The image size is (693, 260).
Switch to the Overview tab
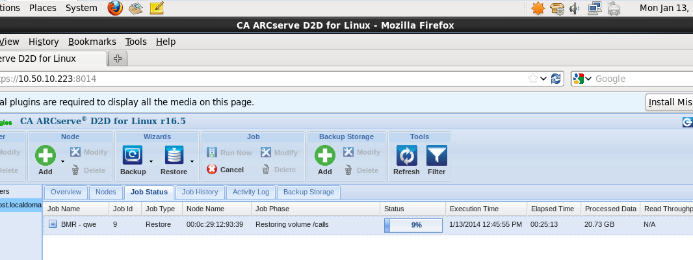point(66,192)
